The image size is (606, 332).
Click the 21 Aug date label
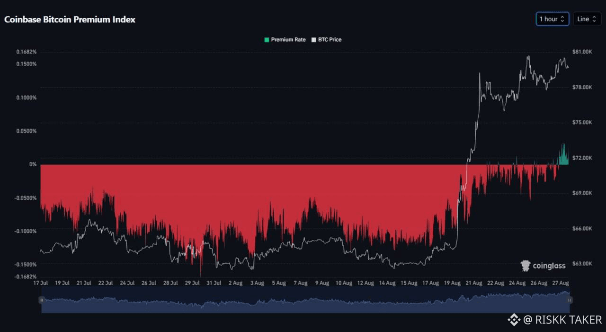[474, 283]
